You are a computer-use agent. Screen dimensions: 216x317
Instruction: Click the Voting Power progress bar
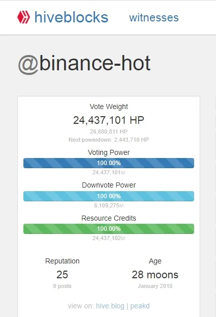click(109, 163)
